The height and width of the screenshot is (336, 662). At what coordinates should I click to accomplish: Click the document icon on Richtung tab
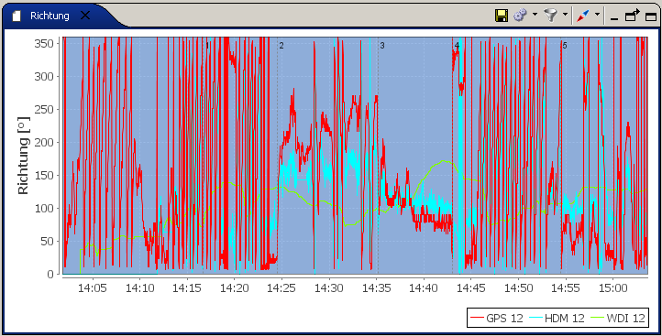tap(16, 16)
